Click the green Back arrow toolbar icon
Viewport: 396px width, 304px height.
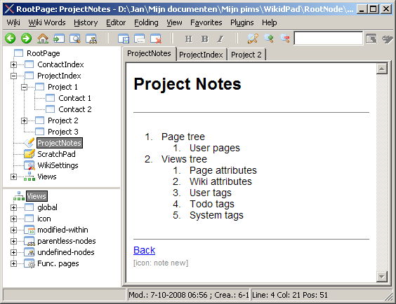click(10, 39)
